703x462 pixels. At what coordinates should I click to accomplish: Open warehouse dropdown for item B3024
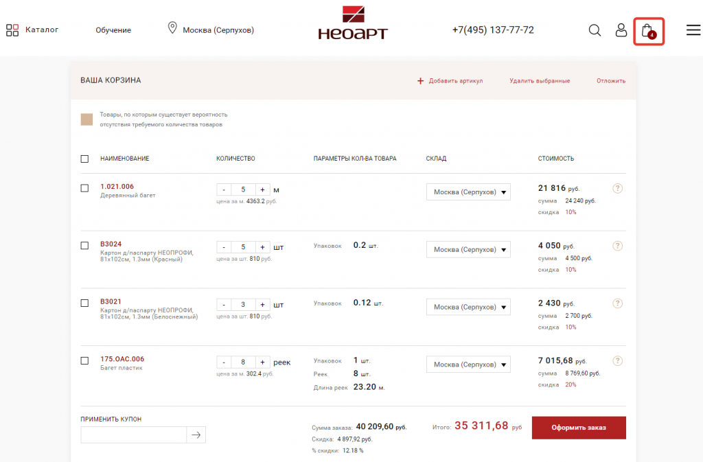coord(468,249)
